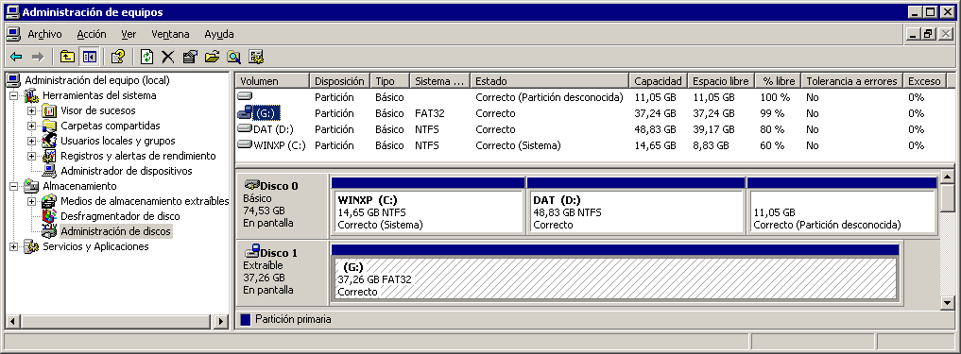Click the Refresh toolbar icon
The width and height of the screenshot is (961, 354).
coord(146,57)
